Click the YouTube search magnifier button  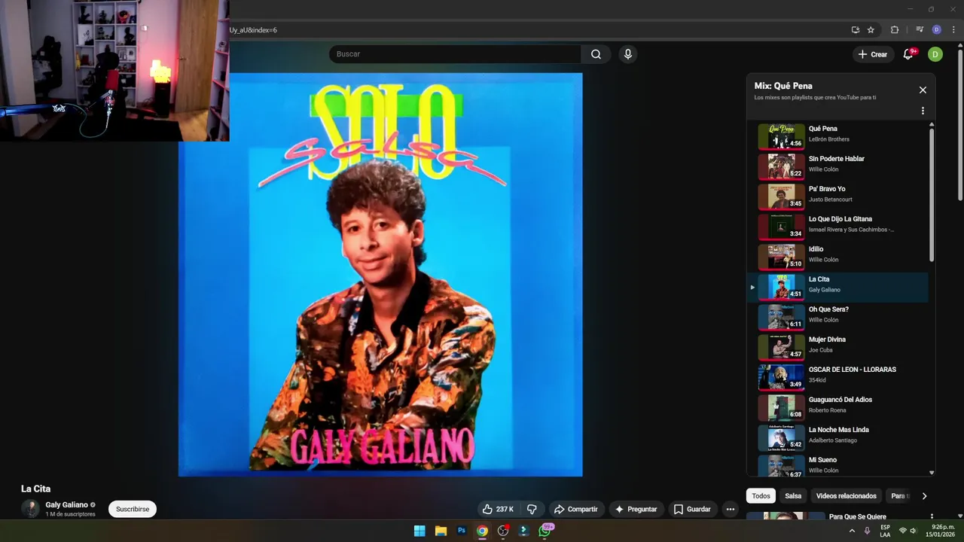(596, 54)
